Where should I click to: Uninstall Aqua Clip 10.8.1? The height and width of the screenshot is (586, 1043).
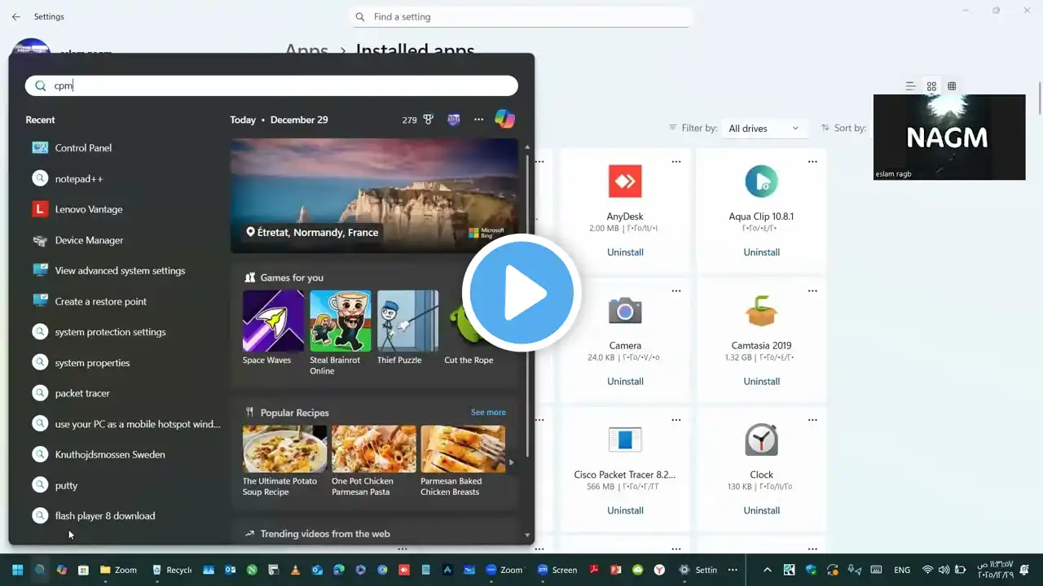click(762, 252)
